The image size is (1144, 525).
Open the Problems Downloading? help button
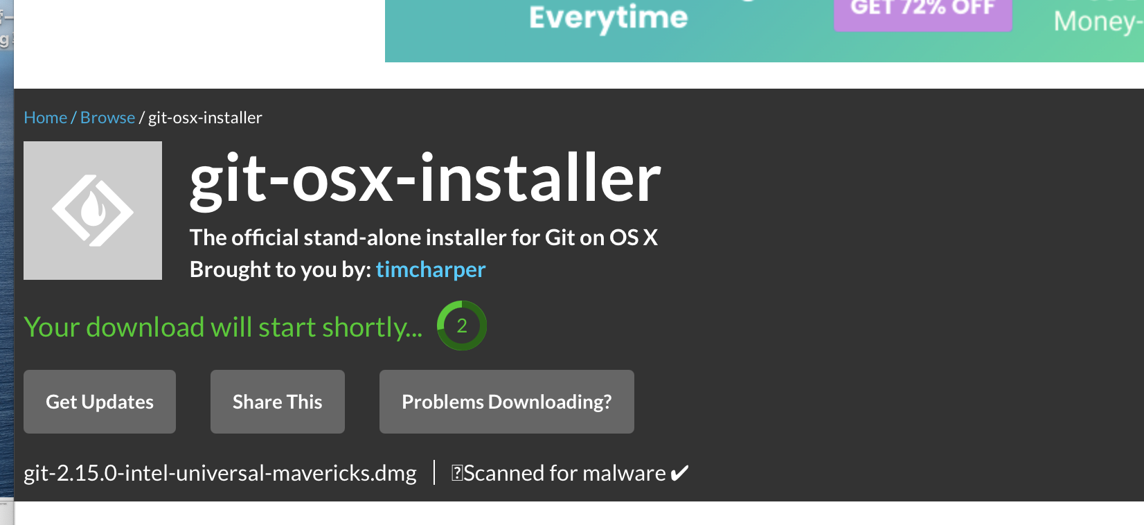(507, 402)
